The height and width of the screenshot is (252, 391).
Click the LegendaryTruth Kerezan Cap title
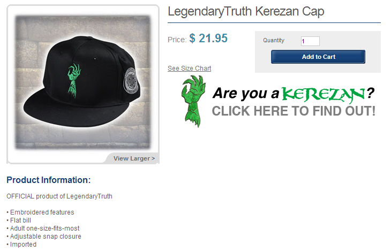(246, 11)
